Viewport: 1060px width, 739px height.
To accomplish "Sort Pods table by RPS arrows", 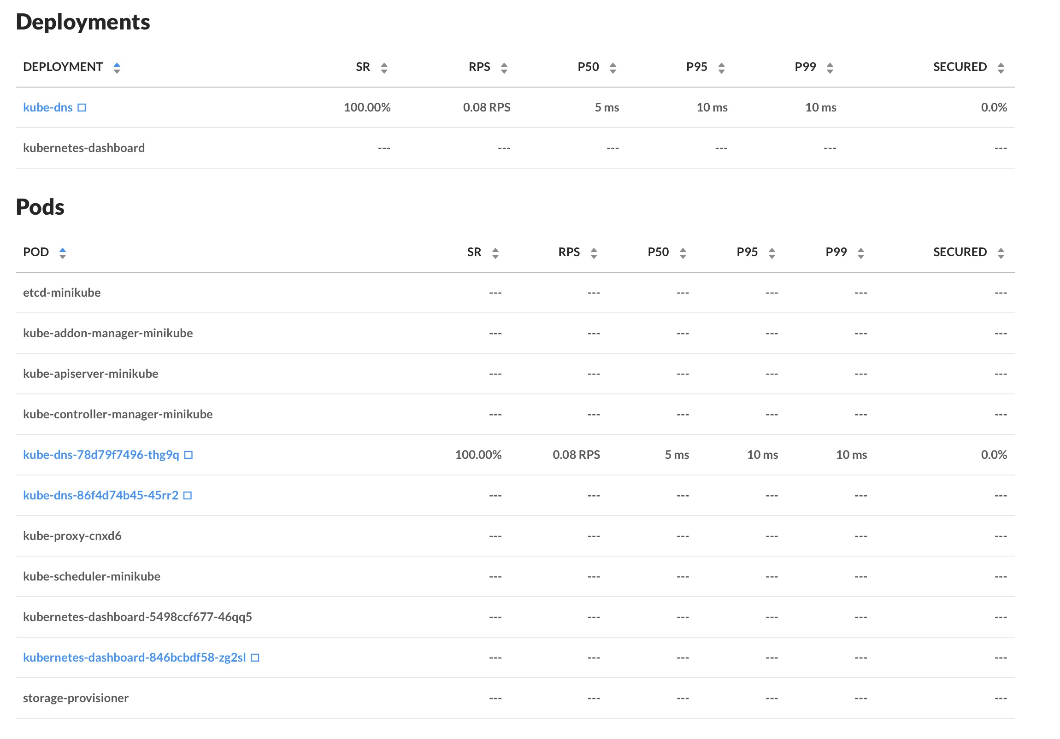I will [x=594, y=253].
